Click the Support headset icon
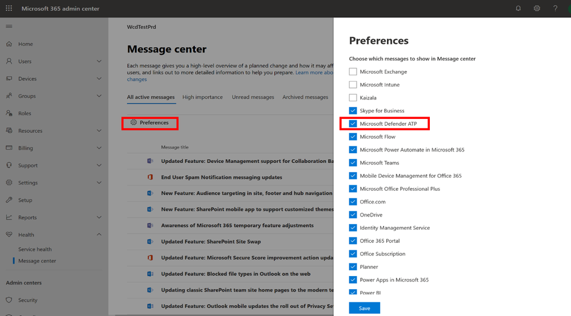The width and height of the screenshot is (571, 316). click(9, 165)
